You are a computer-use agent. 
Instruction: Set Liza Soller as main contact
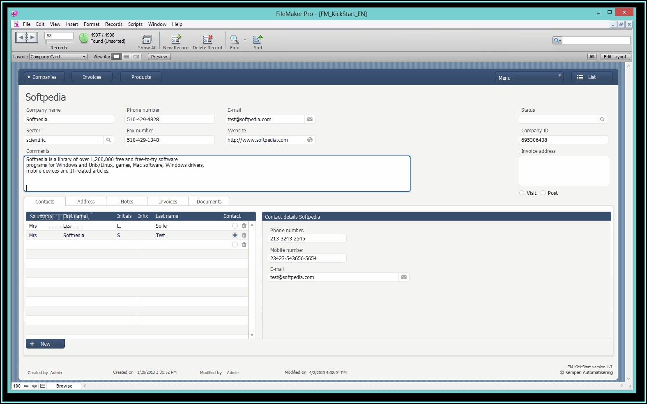[235, 226]
